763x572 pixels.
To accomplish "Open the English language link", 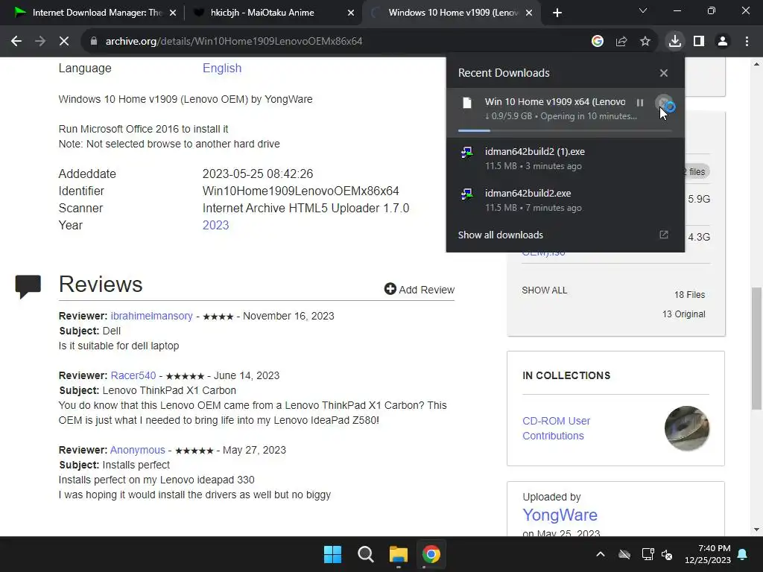I will pos(222,68).
